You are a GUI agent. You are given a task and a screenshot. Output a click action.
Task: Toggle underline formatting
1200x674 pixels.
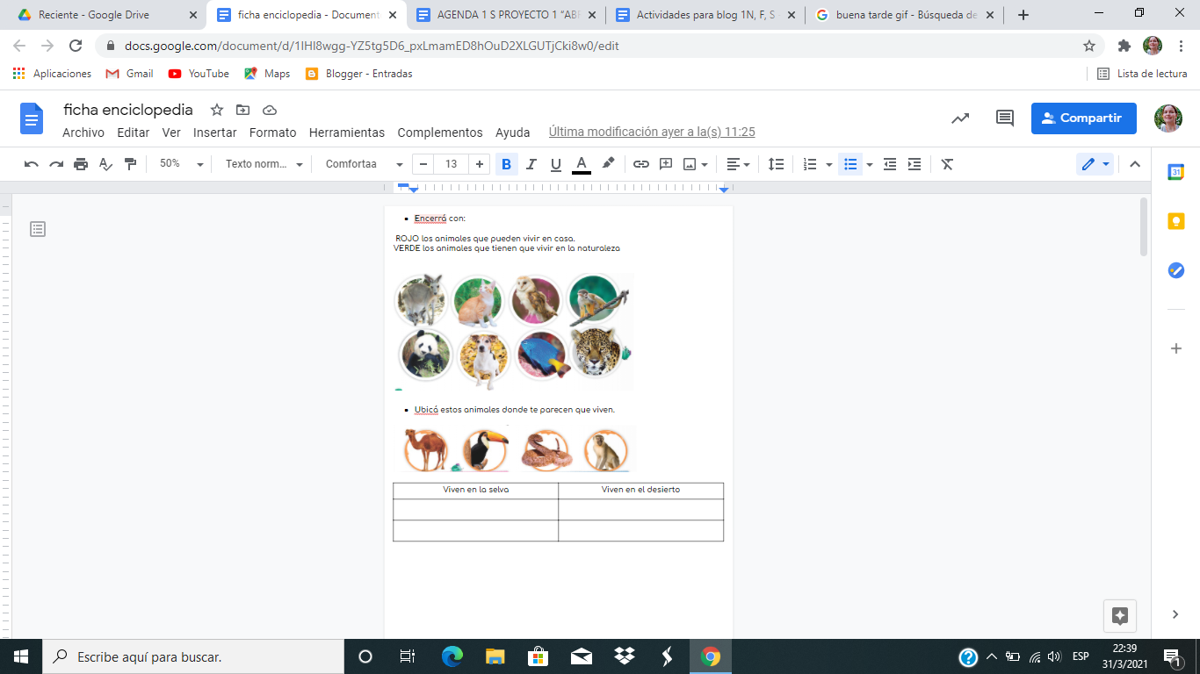(555, 164)
